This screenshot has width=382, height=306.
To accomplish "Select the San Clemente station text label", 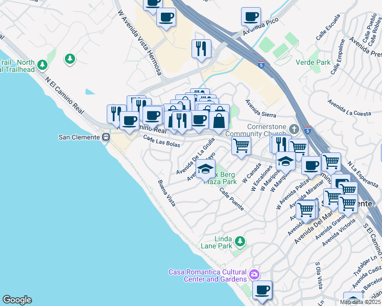I will 80,137.
